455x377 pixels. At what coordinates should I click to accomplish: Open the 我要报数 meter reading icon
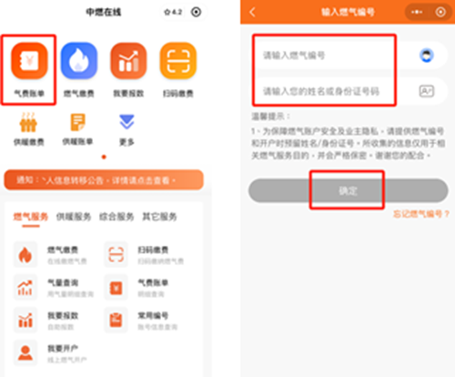[128, 61]
